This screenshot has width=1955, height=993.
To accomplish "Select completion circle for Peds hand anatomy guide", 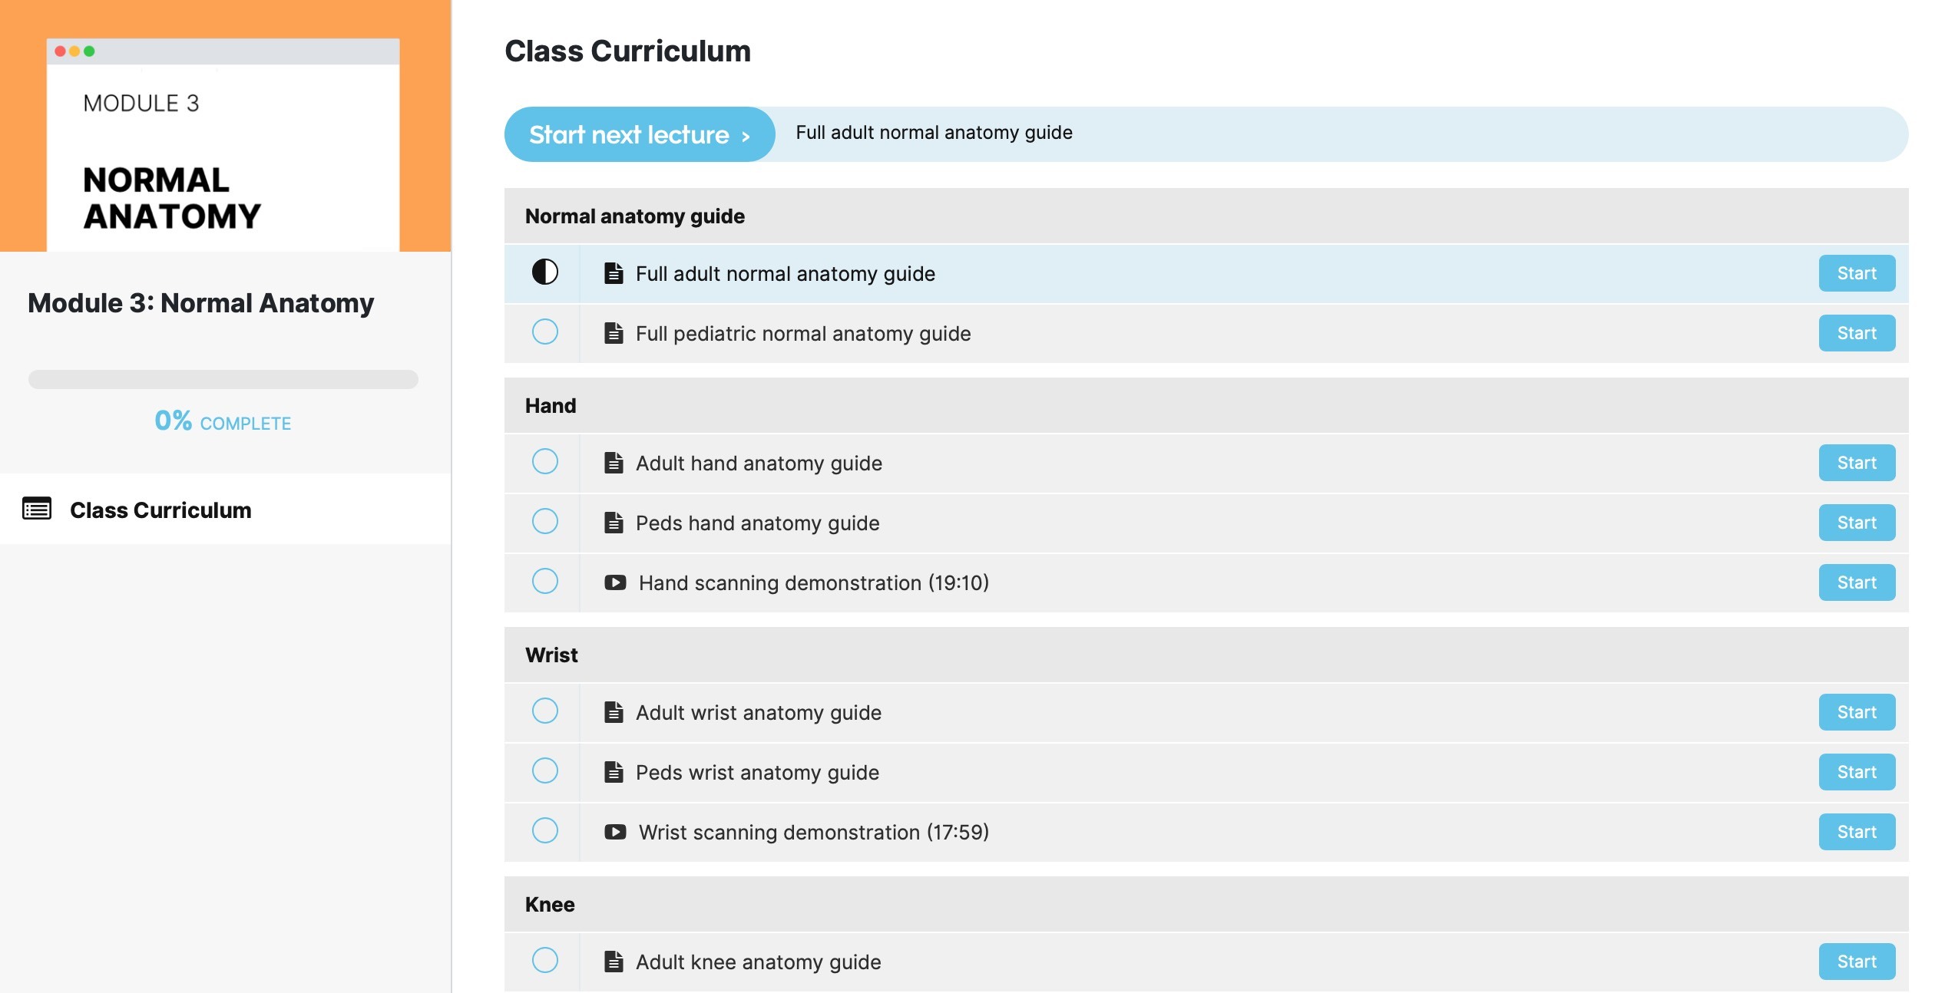I will (x=545, y=521).
